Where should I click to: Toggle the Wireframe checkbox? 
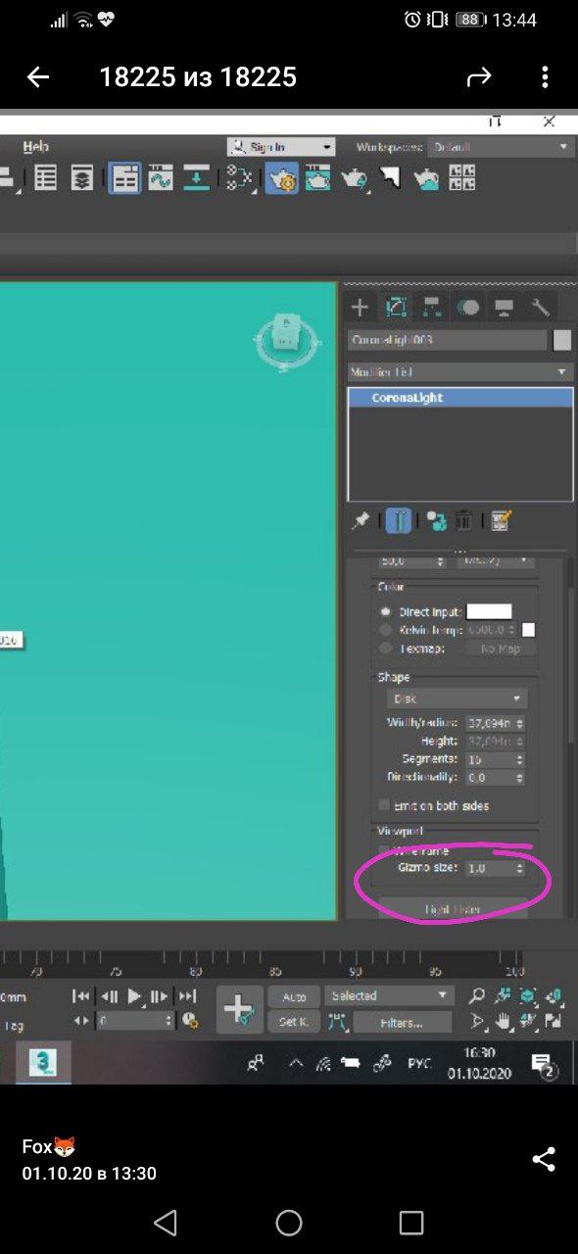(385, 850)
